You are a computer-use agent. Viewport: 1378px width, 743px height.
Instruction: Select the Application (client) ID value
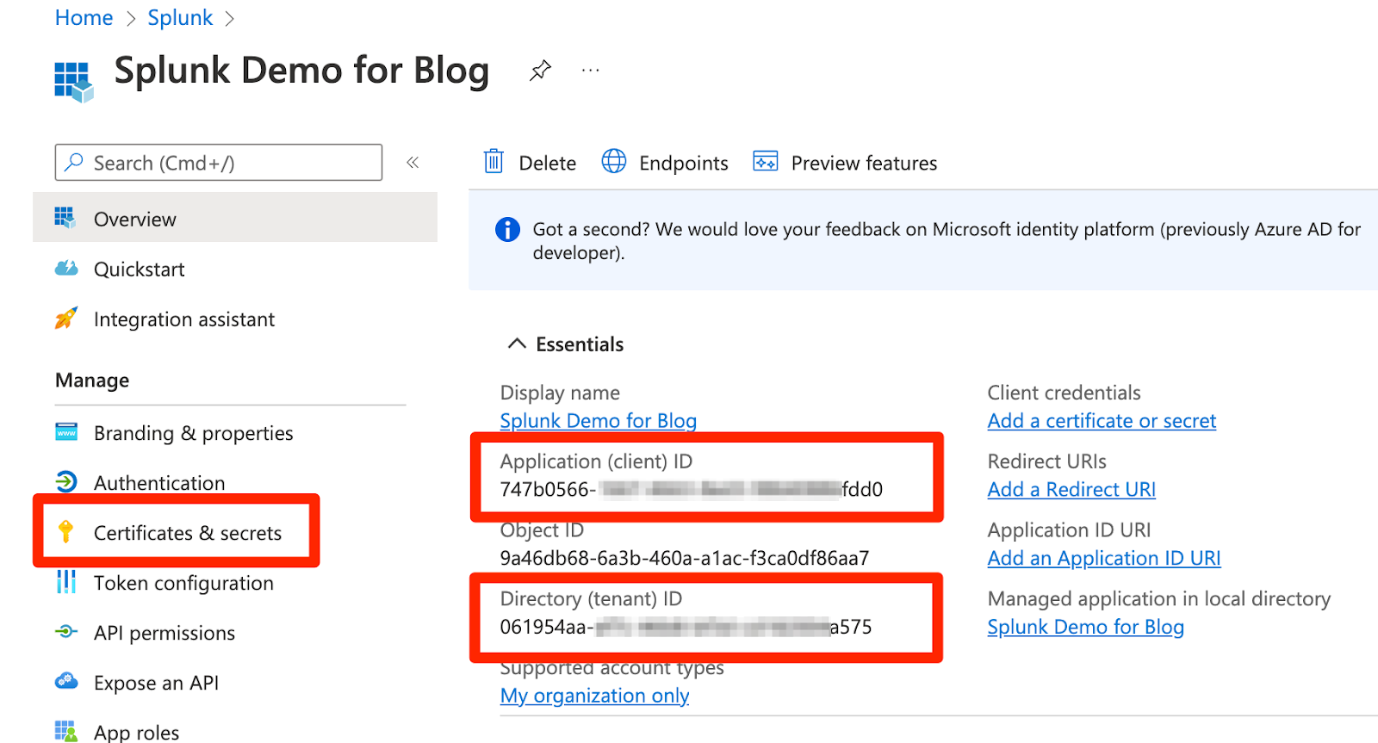691,490
